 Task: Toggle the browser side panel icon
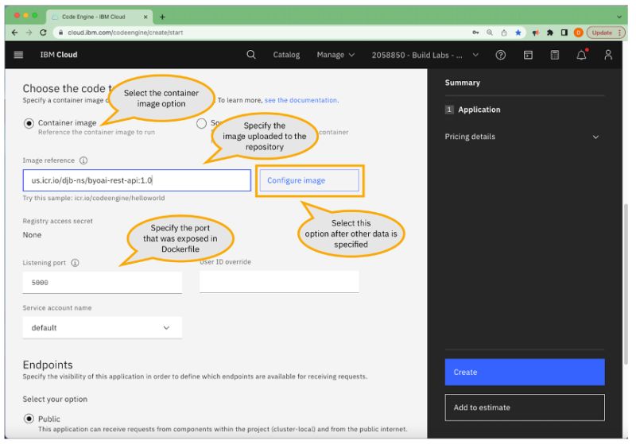pos(564,33)
